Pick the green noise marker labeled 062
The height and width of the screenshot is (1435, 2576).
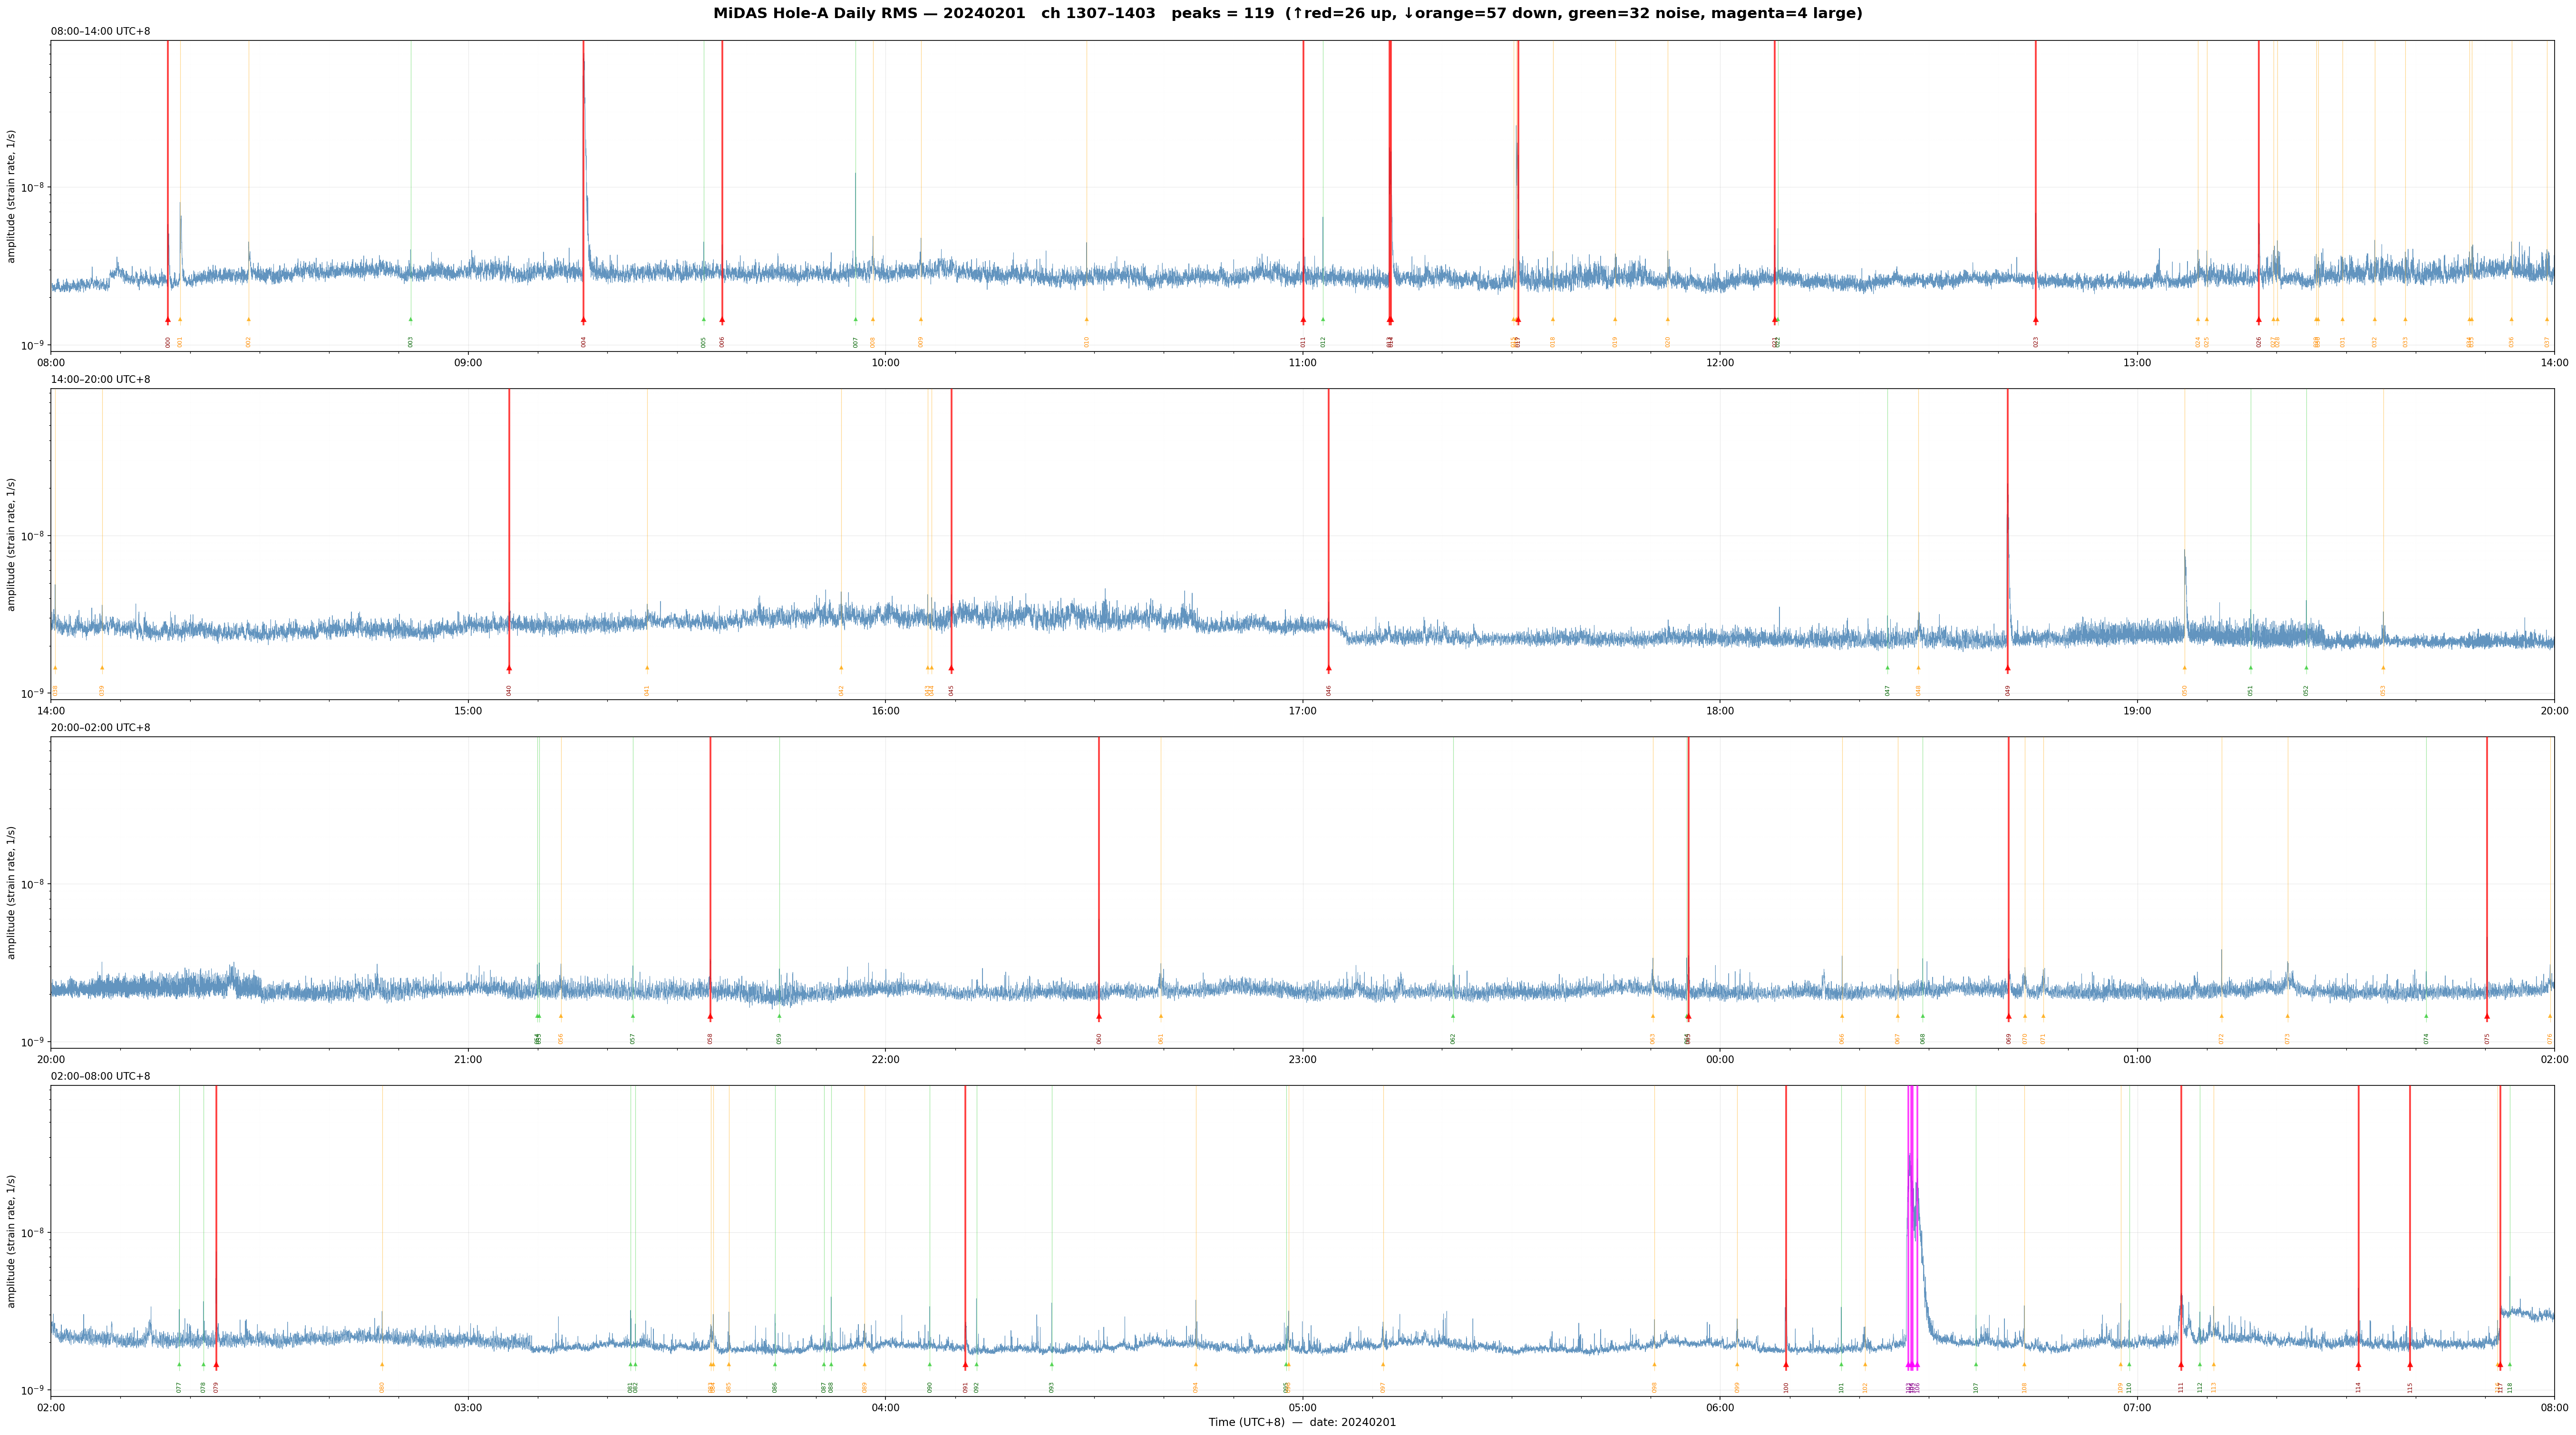coord(1453,1017)
